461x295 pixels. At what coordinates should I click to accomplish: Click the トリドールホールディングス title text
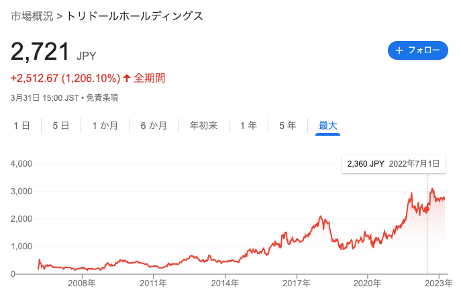click(x=135, y=16)
